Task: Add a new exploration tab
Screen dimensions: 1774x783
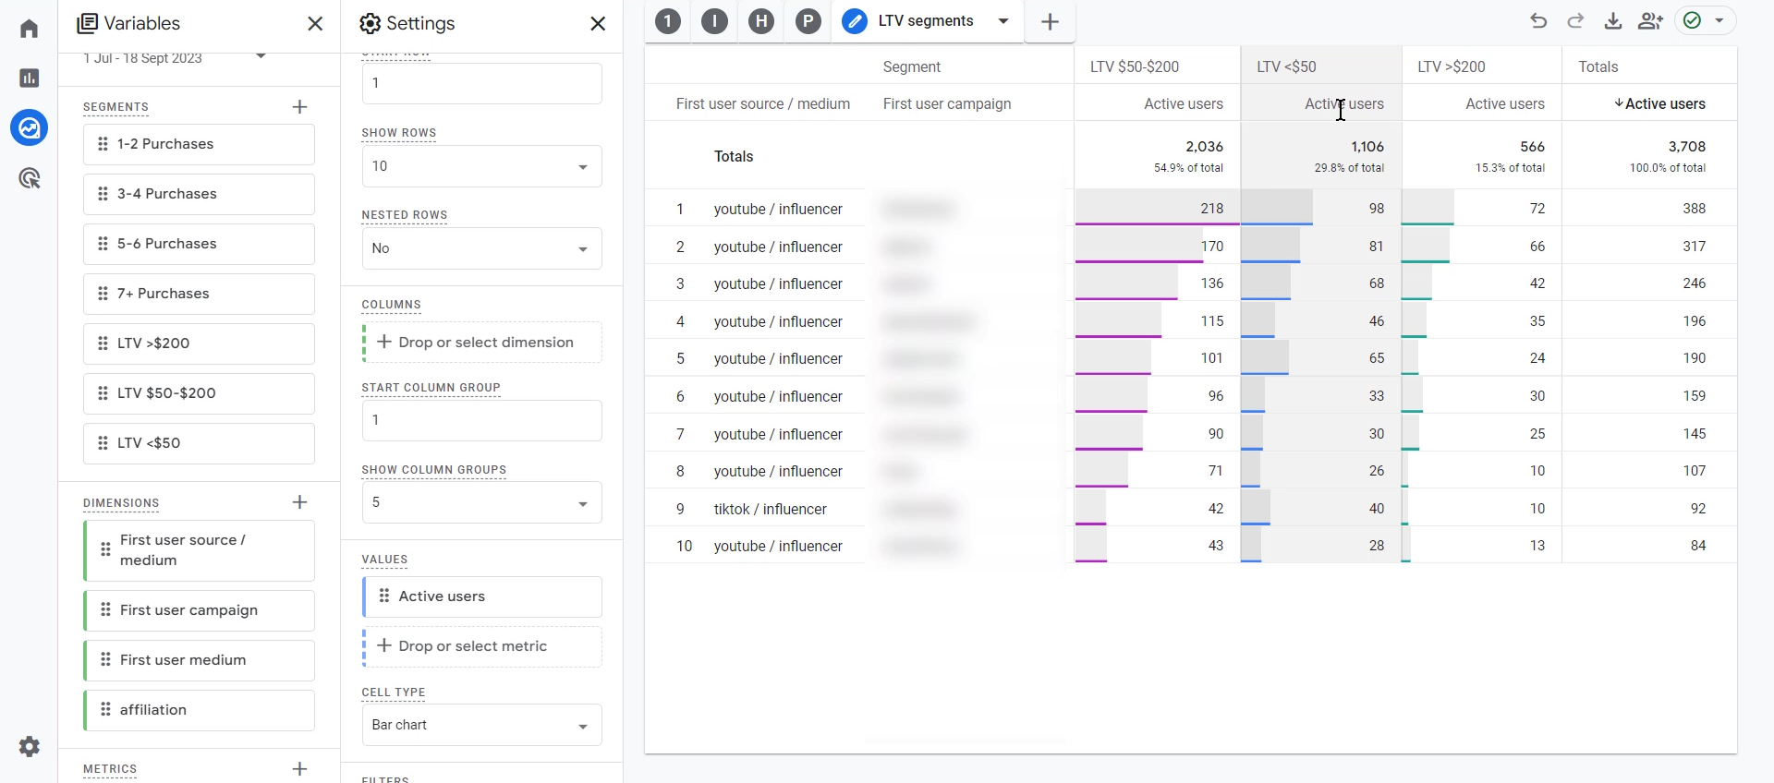Action: tap(1050, 22)
